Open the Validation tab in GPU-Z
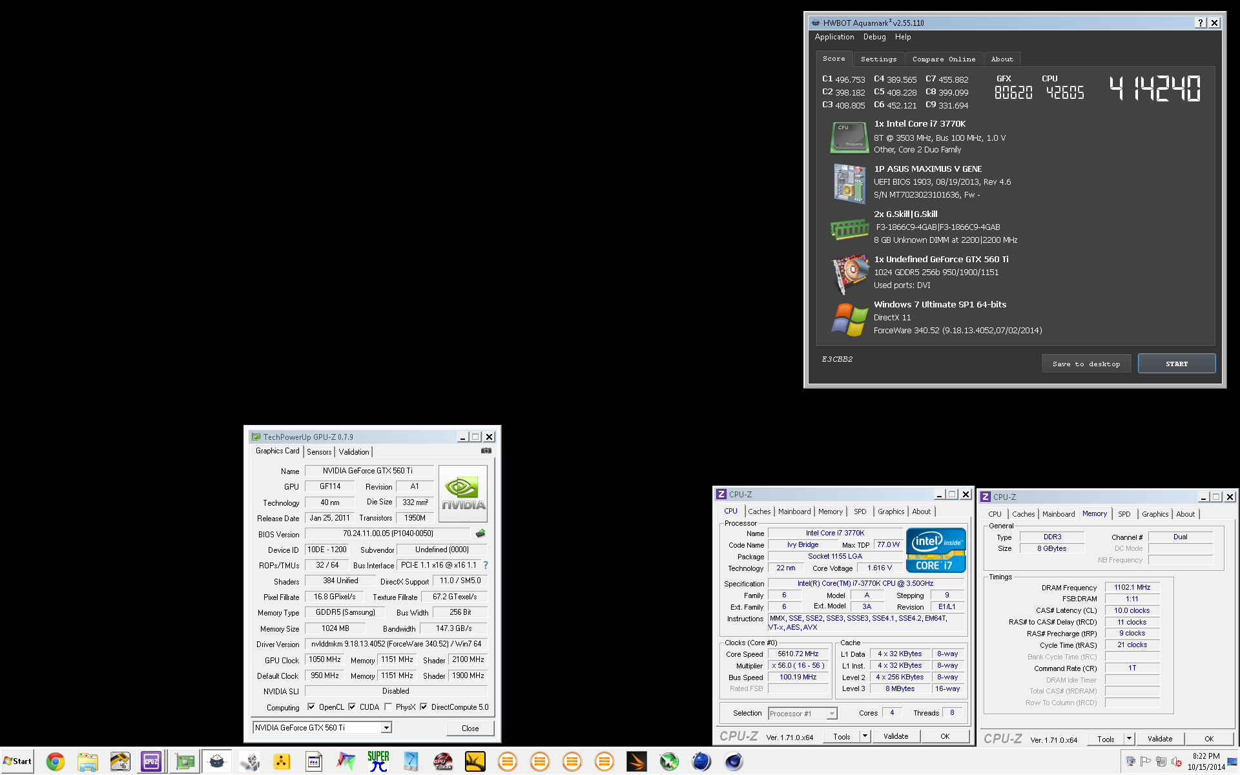 [354, 452]
